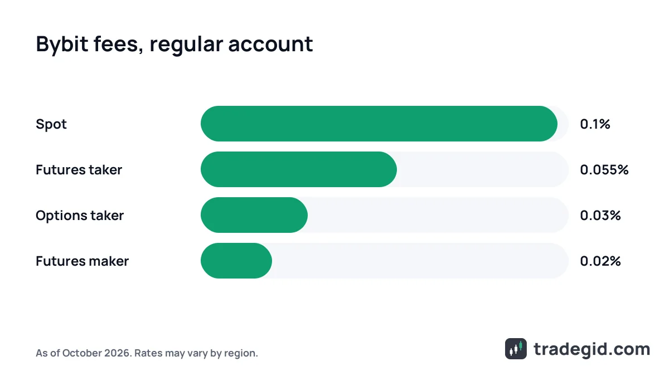Click the 0.1% fee value
Viewport: 669px width, 376px height.
[595, 124]
